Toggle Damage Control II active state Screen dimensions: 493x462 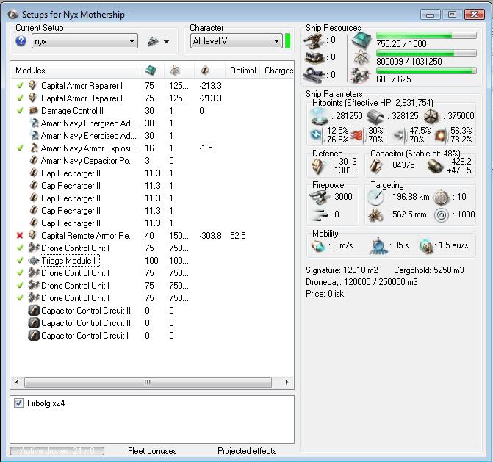click(20, 111)
